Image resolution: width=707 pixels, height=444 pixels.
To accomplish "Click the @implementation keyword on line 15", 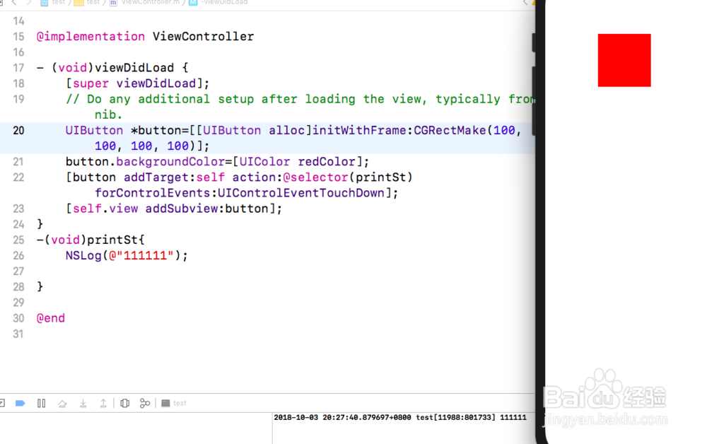I will coord(90,37).
